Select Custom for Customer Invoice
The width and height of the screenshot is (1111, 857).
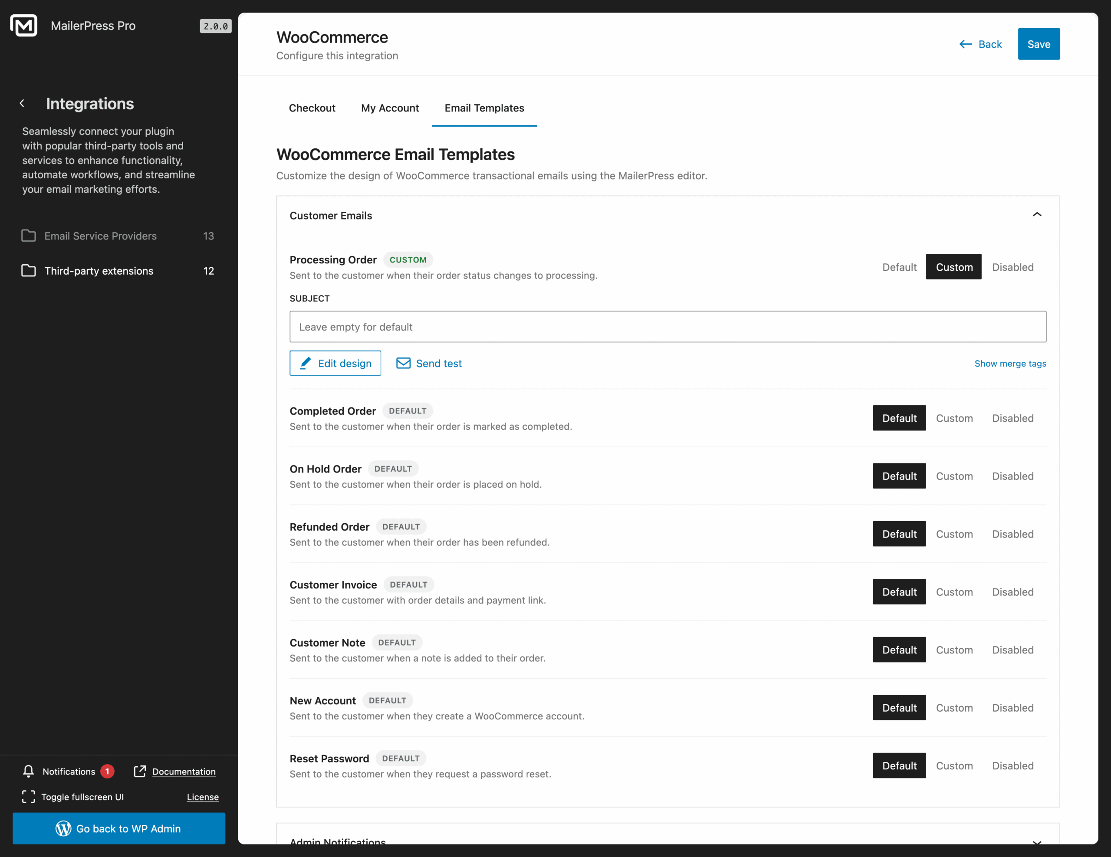click(954, 592)
